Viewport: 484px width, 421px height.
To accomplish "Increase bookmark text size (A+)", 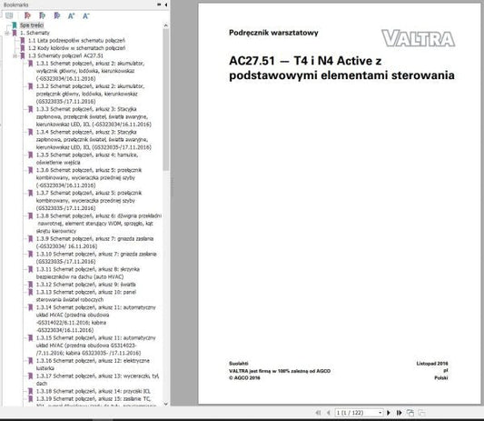I will click(72, 15).
